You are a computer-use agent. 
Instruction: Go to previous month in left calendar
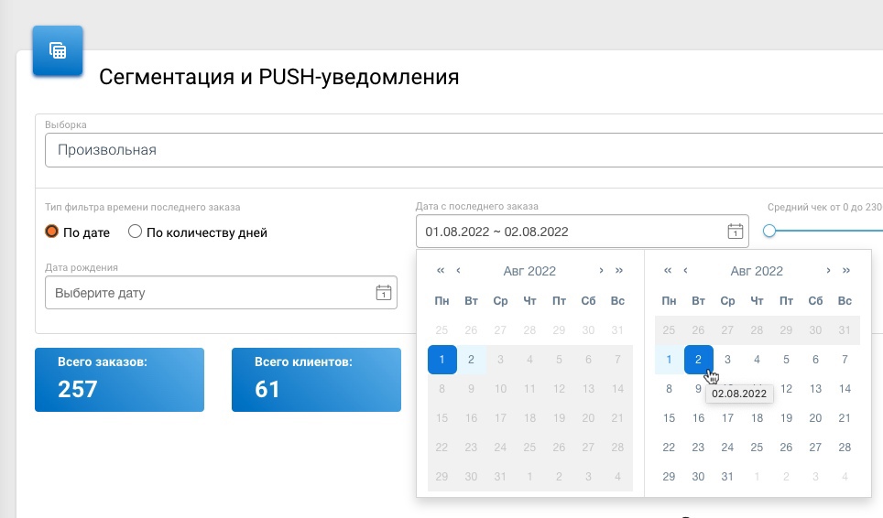click(x=458, y=270)
